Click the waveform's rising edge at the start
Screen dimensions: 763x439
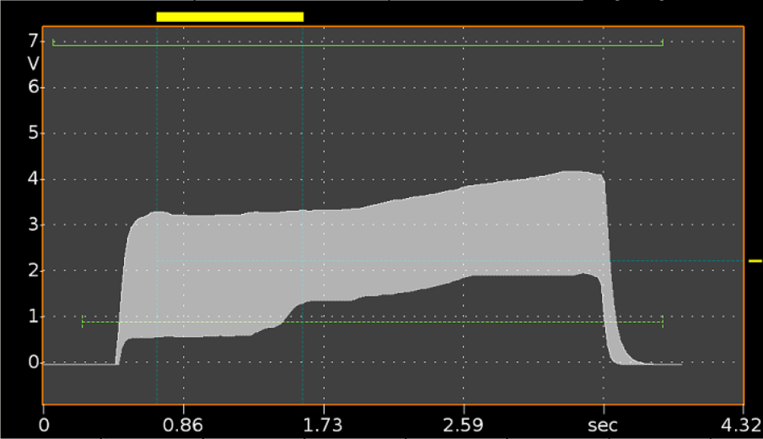coord(122,286)
